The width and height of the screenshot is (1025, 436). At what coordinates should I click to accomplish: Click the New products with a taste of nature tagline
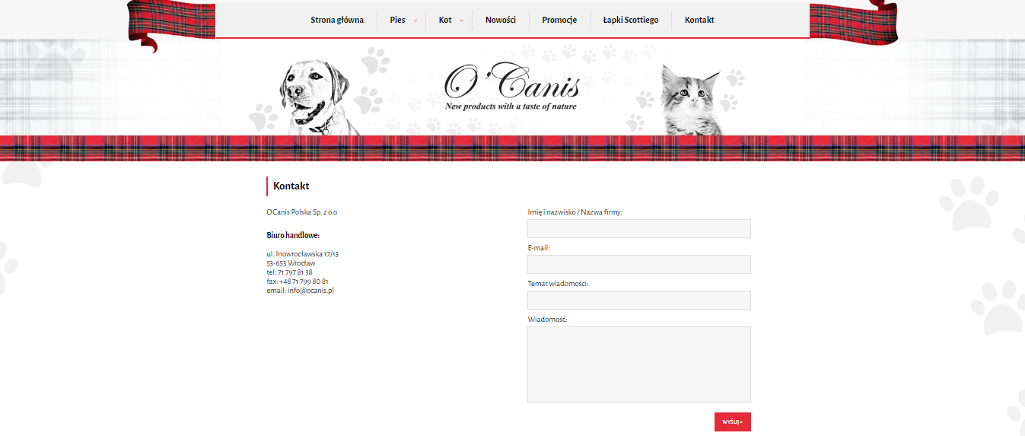click(x=511, y=107)
